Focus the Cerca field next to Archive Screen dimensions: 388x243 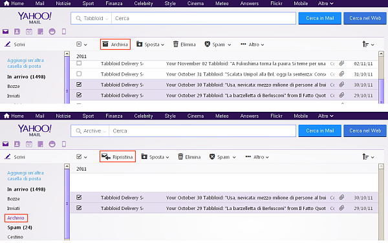coord(202,131)
